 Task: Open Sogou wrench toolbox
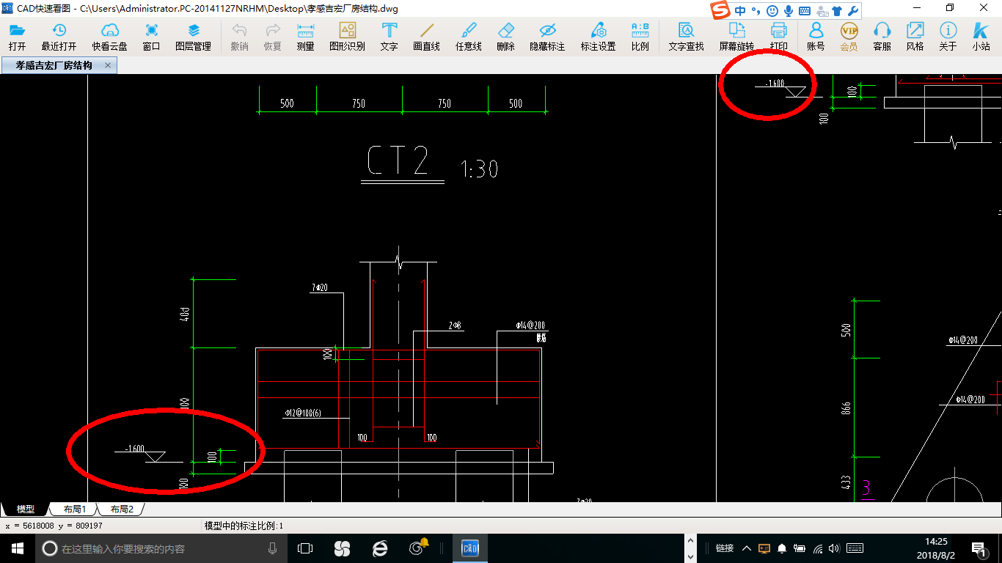tap(852, 11)
